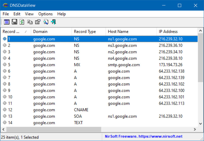Select IP address 173.194.73.26
Viewport: 204px width, 141px height.
click(171, 65)
